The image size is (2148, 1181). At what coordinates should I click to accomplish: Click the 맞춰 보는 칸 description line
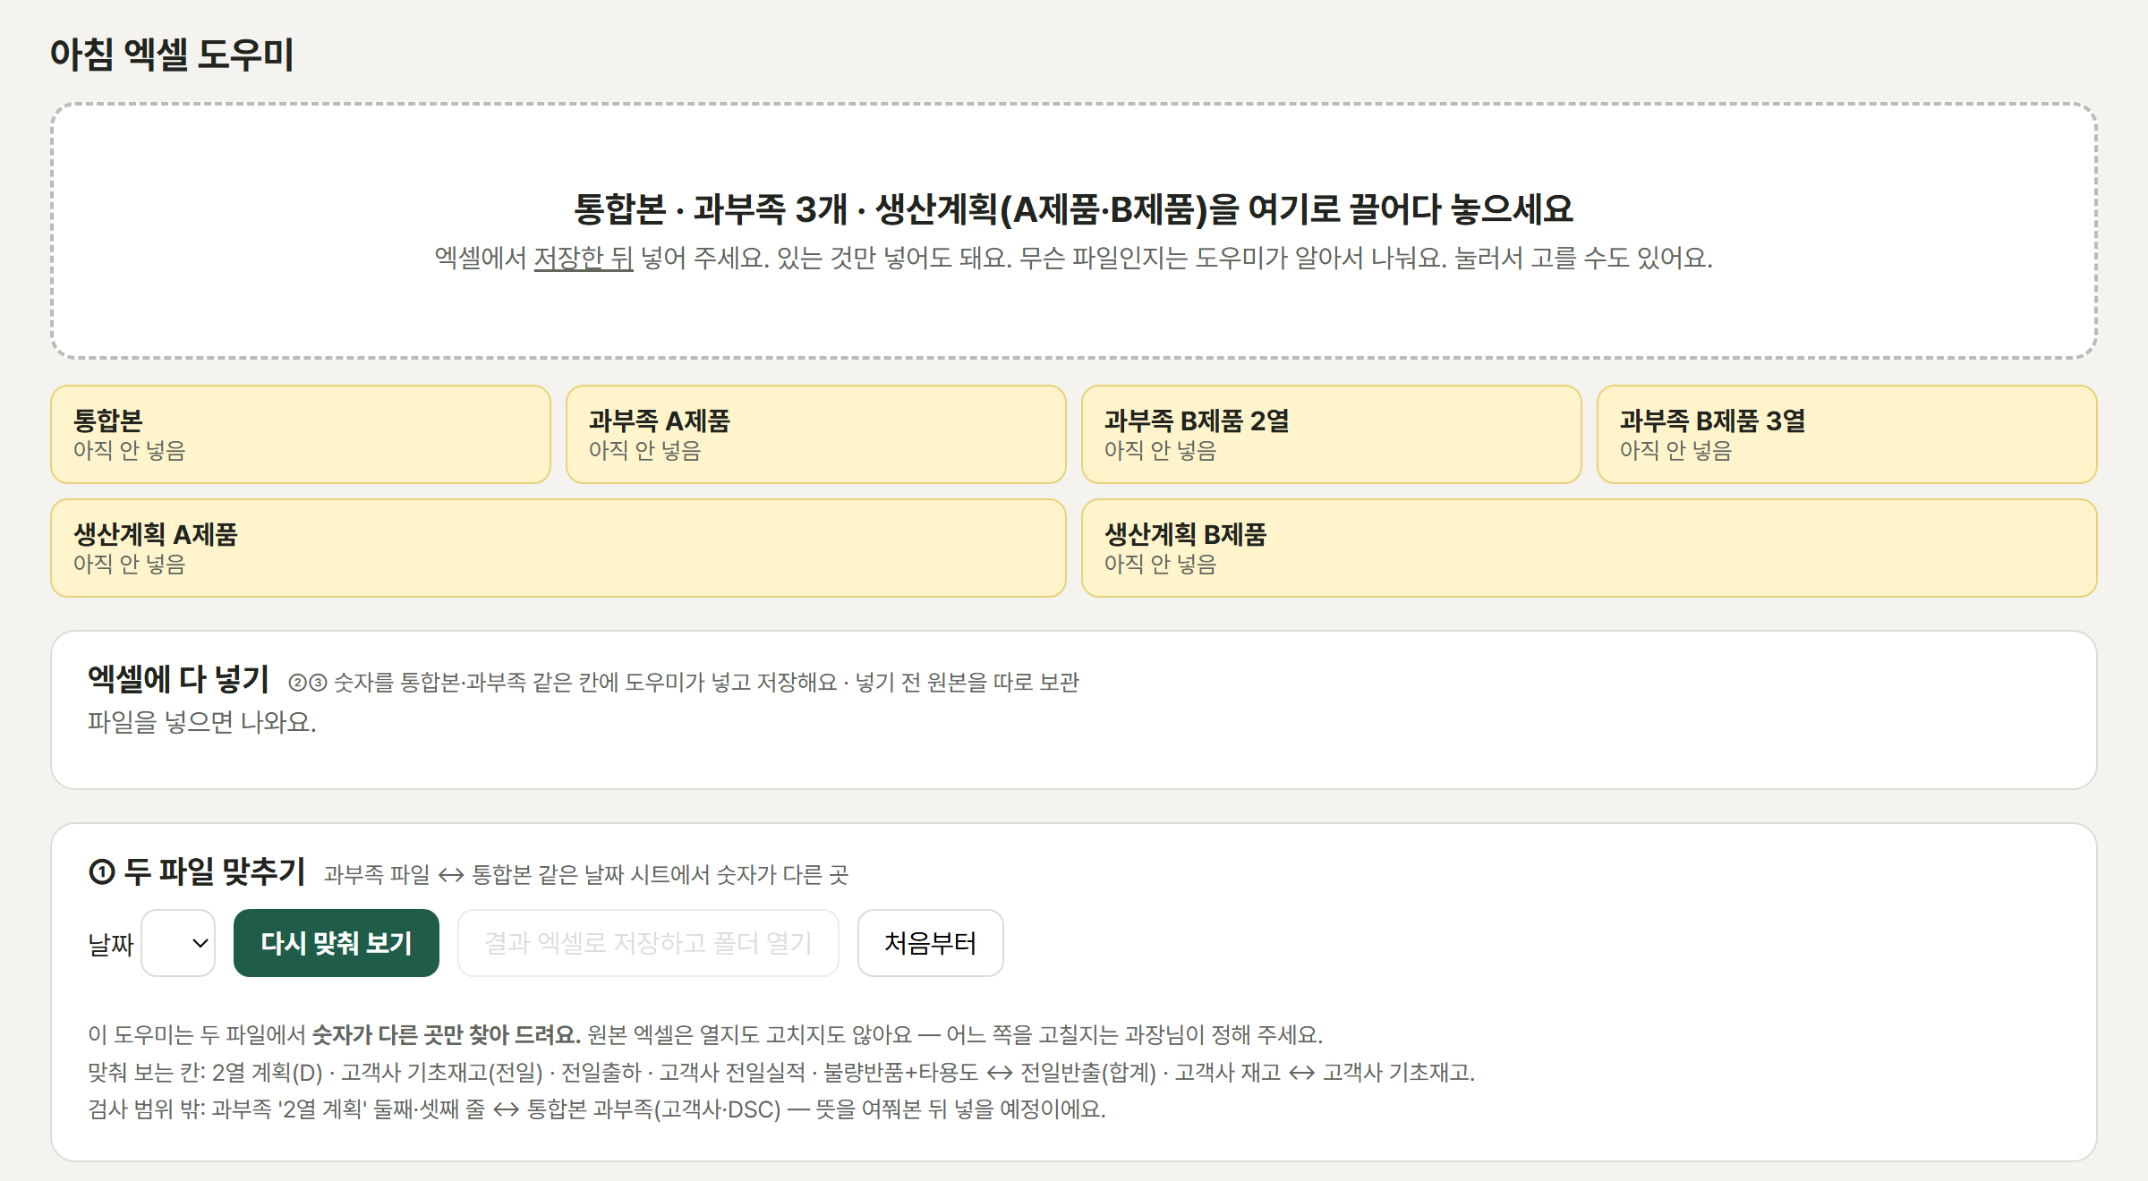point(781,1073)
